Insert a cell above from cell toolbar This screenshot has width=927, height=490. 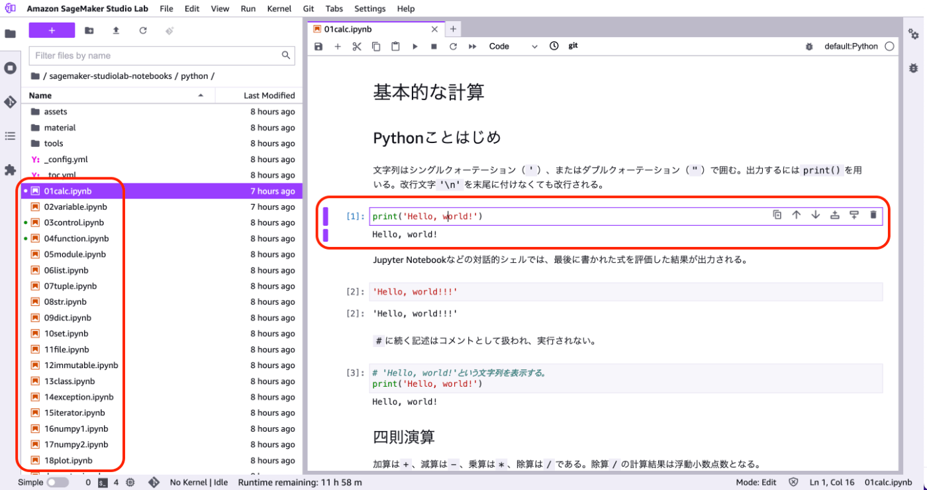pyautogui.click(x=835, y=215)
